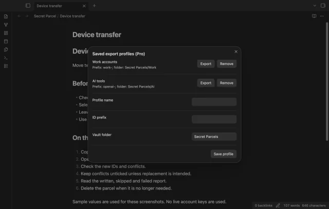Toggle the right sidebar icon
Screen dimensions: 329x209
(323, 6)
